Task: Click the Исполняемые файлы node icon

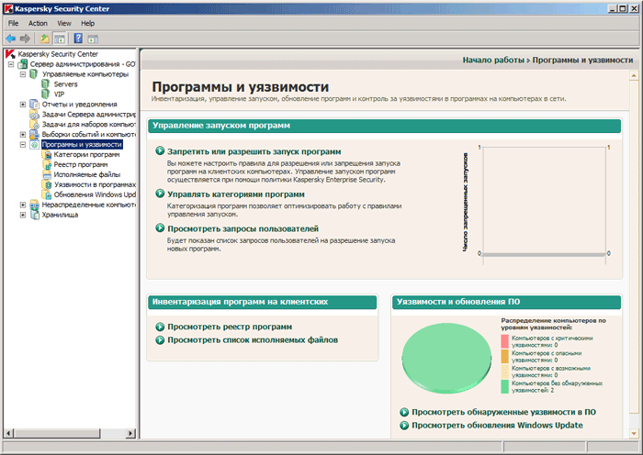Action: [x=46, y=174]
